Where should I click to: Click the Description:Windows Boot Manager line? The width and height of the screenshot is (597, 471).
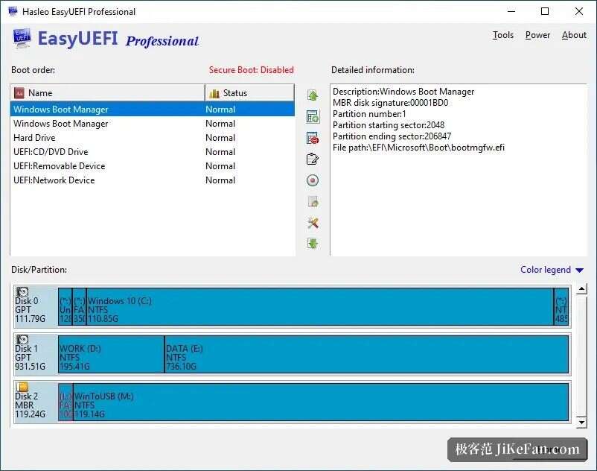click(403, 92)
